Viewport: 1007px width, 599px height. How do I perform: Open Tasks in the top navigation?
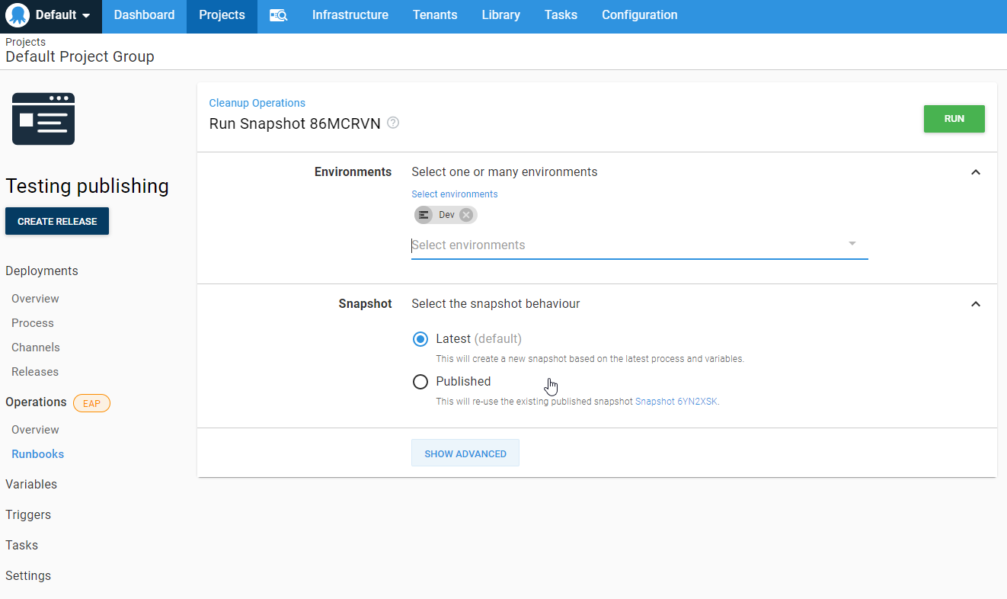point(561,15)
